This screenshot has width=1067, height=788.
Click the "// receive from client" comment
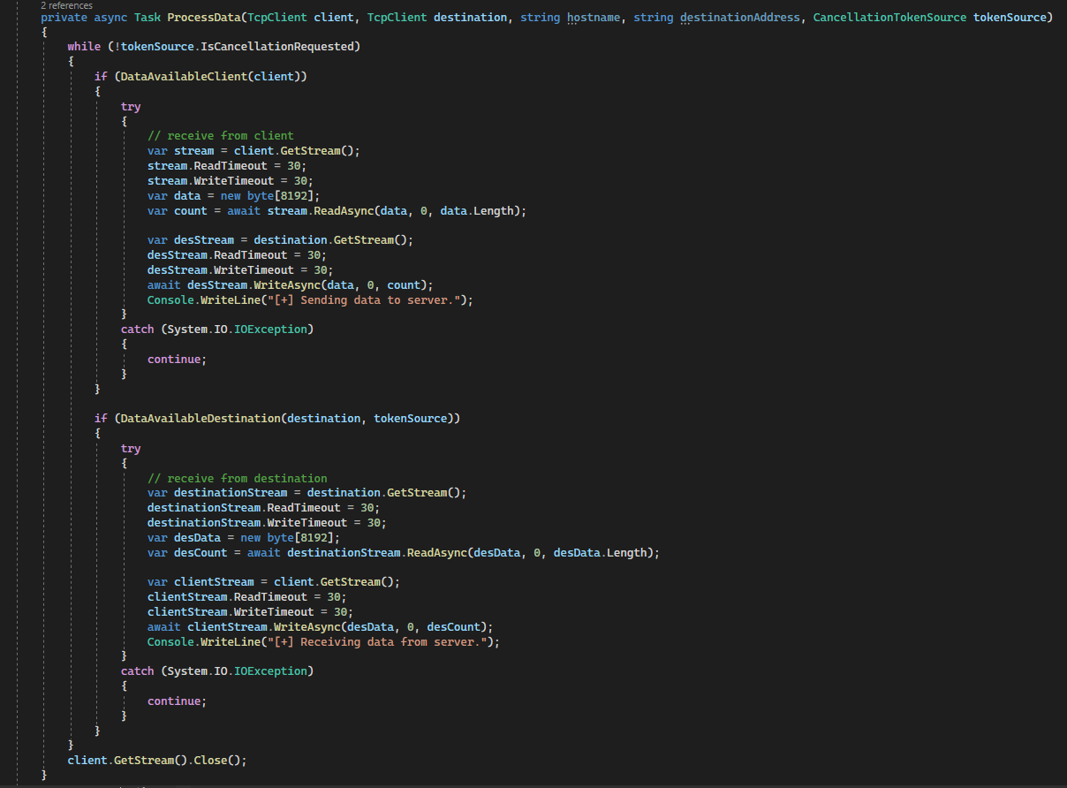click(220, 136)
